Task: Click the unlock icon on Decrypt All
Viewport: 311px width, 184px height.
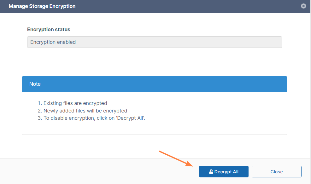Action: pos(211,172)
